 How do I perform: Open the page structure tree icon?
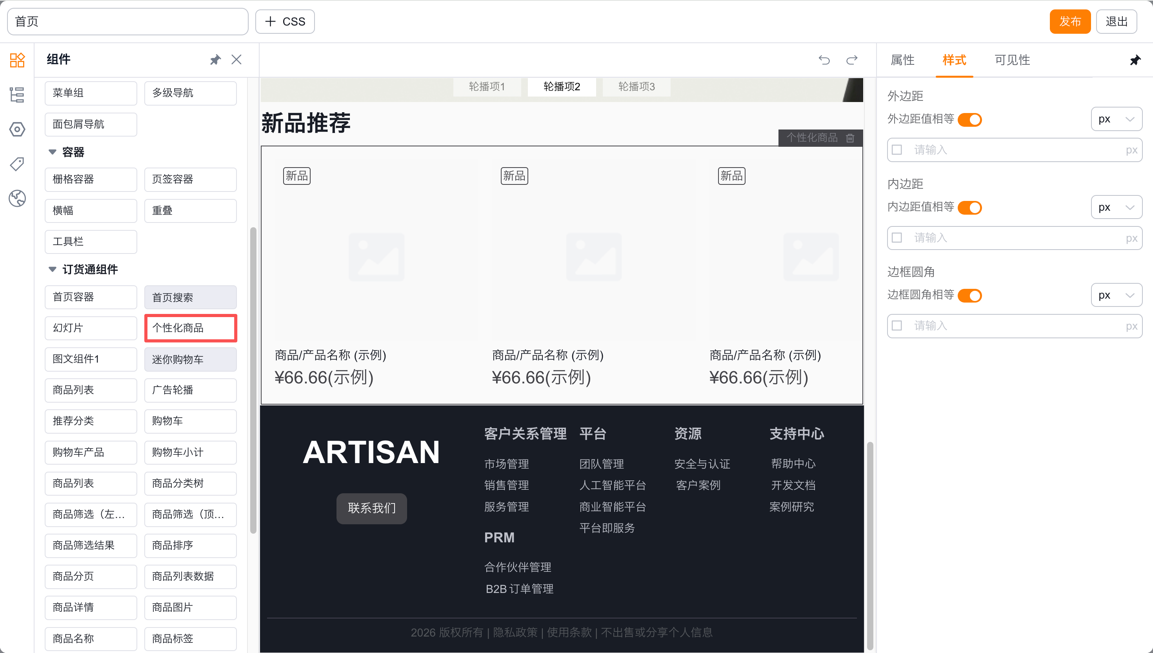[x=17, y=95]
